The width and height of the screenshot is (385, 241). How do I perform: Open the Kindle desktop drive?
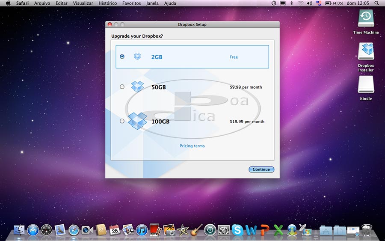click(x=366, y=84)
